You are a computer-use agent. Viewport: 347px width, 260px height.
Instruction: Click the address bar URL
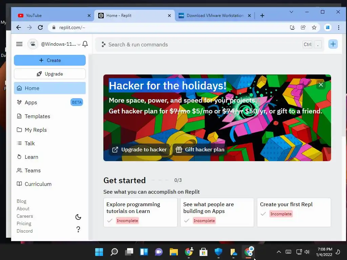tap(72, 27)
